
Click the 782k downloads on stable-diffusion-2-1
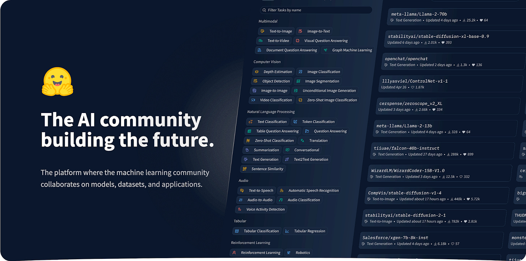(x=453, y=221)
